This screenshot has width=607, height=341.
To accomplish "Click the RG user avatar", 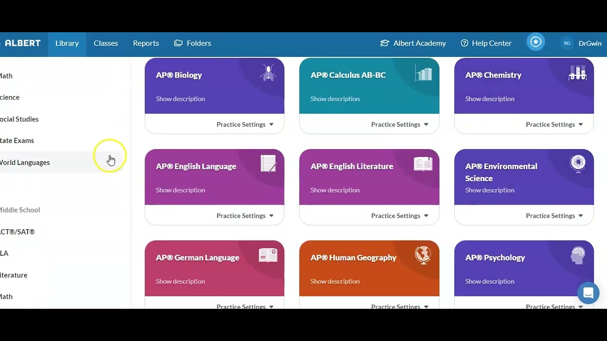I will pos(567,43).
